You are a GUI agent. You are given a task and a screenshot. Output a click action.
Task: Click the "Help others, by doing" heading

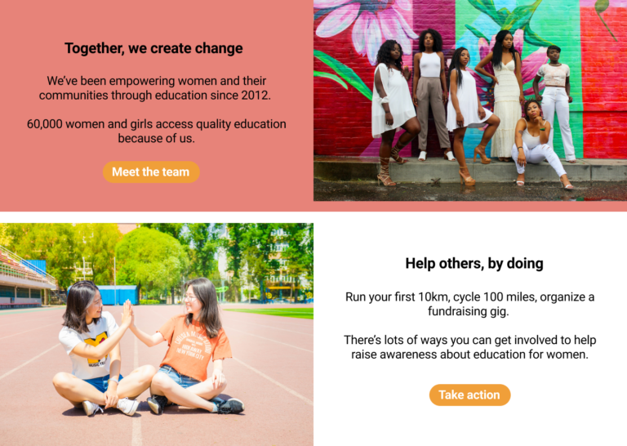coord(474,264)
